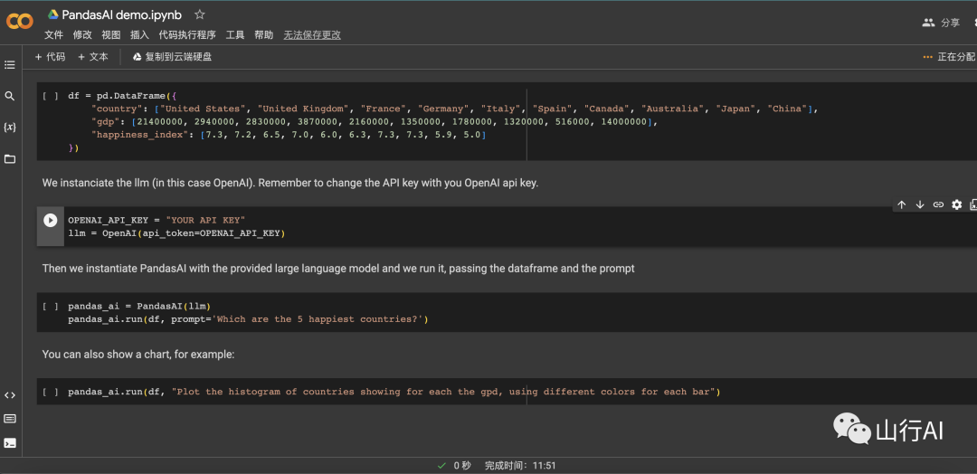Open the variables {x} inspector
Screen dimensions: 977x474
click(10, 128)
